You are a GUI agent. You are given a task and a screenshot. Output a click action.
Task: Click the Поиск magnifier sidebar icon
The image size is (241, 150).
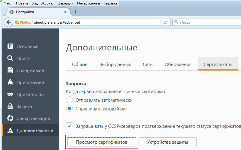click(10, 58)
